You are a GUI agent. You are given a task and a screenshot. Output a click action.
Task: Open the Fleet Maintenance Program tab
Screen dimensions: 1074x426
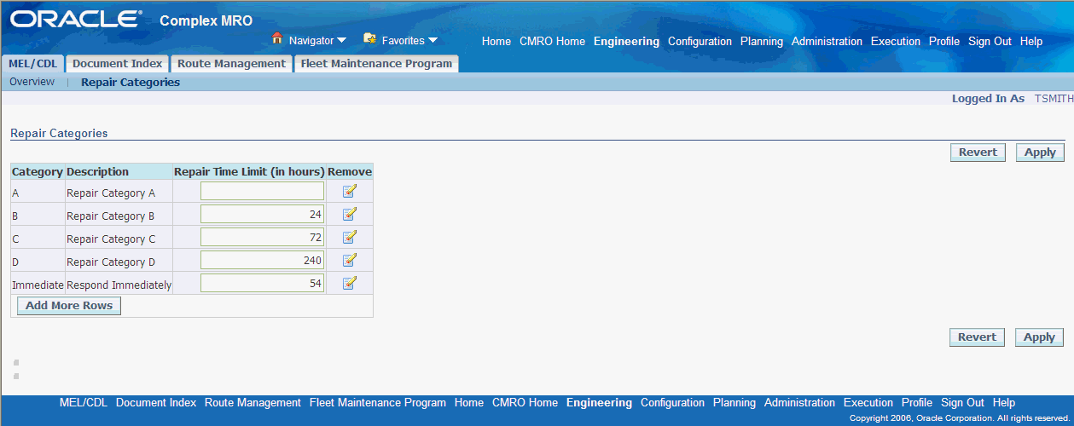click(376, 63)
